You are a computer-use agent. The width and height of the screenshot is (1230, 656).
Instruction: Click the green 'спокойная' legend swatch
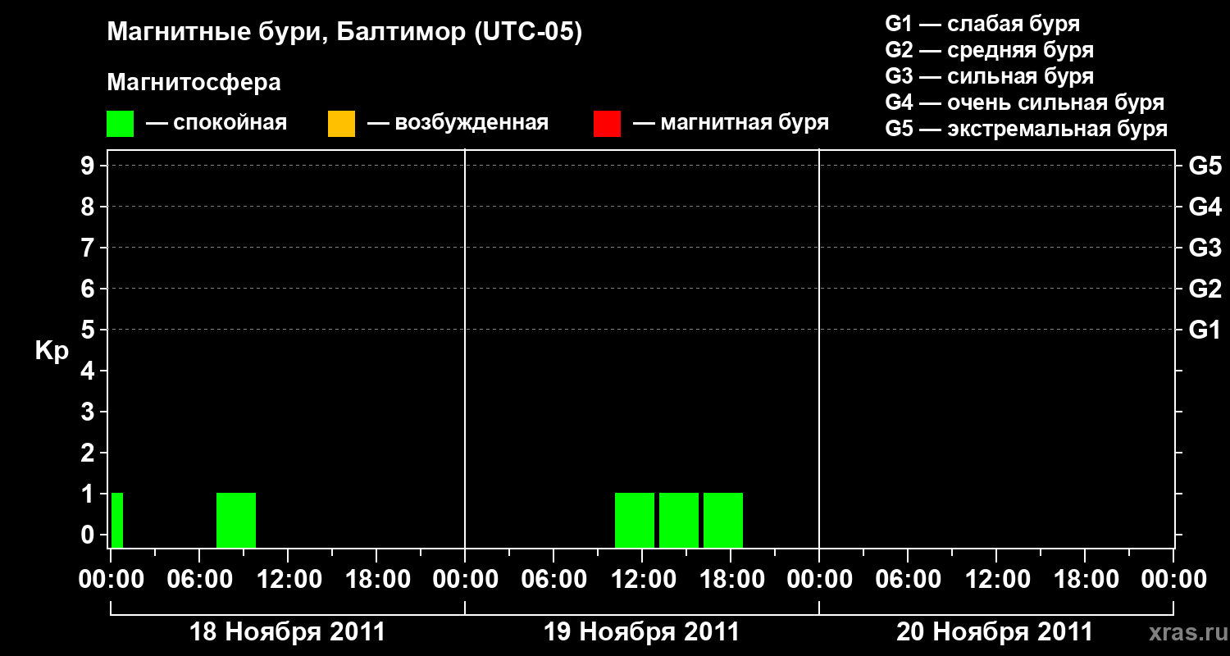(x=121, y=124)
